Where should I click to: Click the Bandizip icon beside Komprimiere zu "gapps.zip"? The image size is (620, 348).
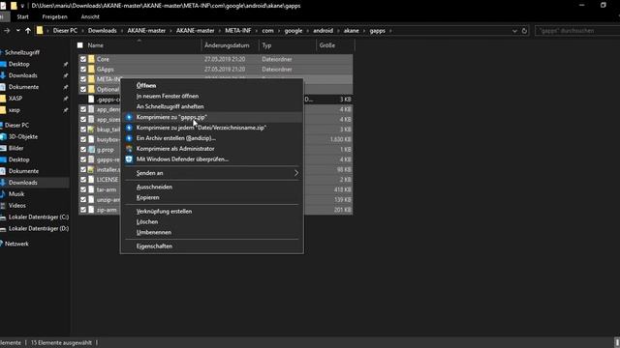tap(129, 117)
